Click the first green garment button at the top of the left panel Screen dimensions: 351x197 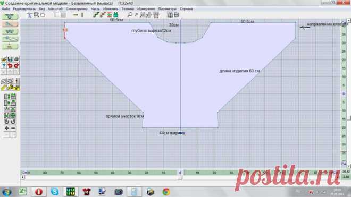pyautogui.click(x=10, y=16)
